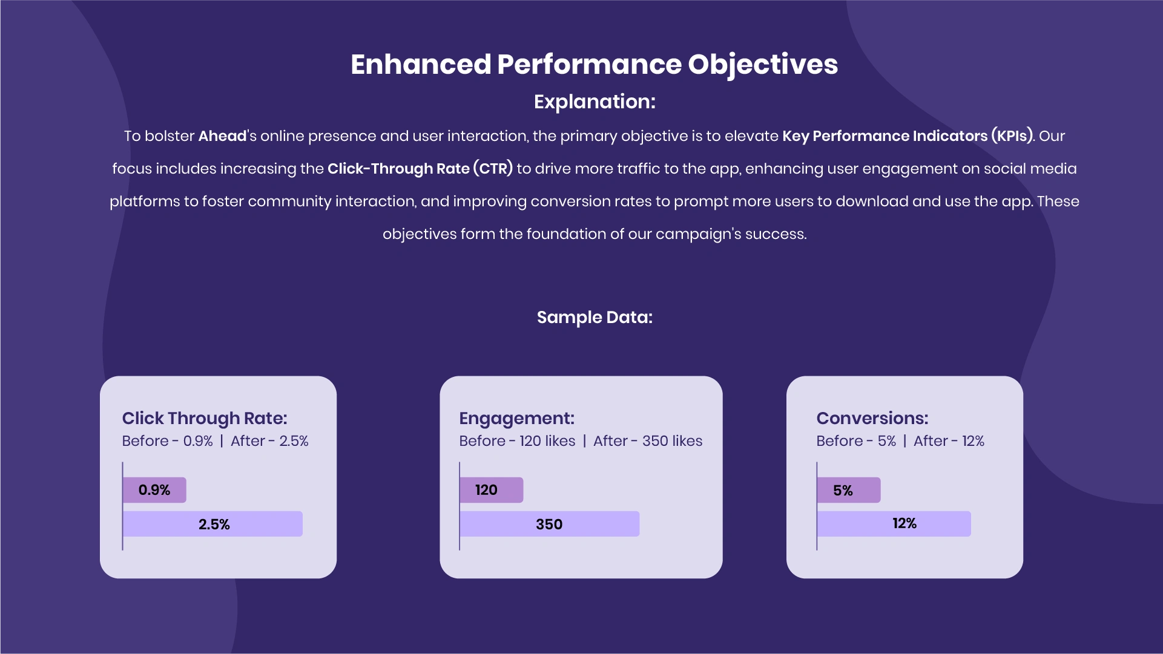Select the 5% conversions bar
Screen dimensions: 1163x654
(x=849, y=490)
